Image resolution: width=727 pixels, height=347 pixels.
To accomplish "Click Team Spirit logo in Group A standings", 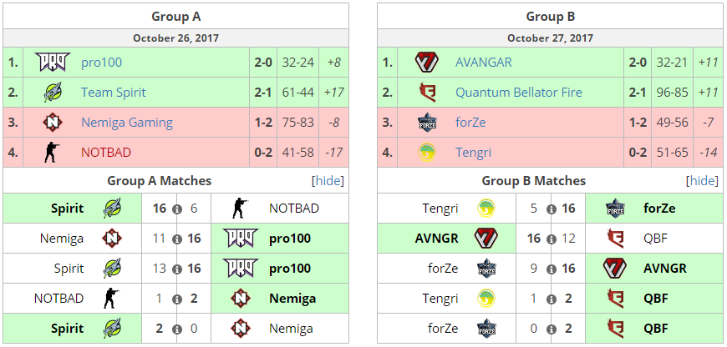I will click(53, 93).
